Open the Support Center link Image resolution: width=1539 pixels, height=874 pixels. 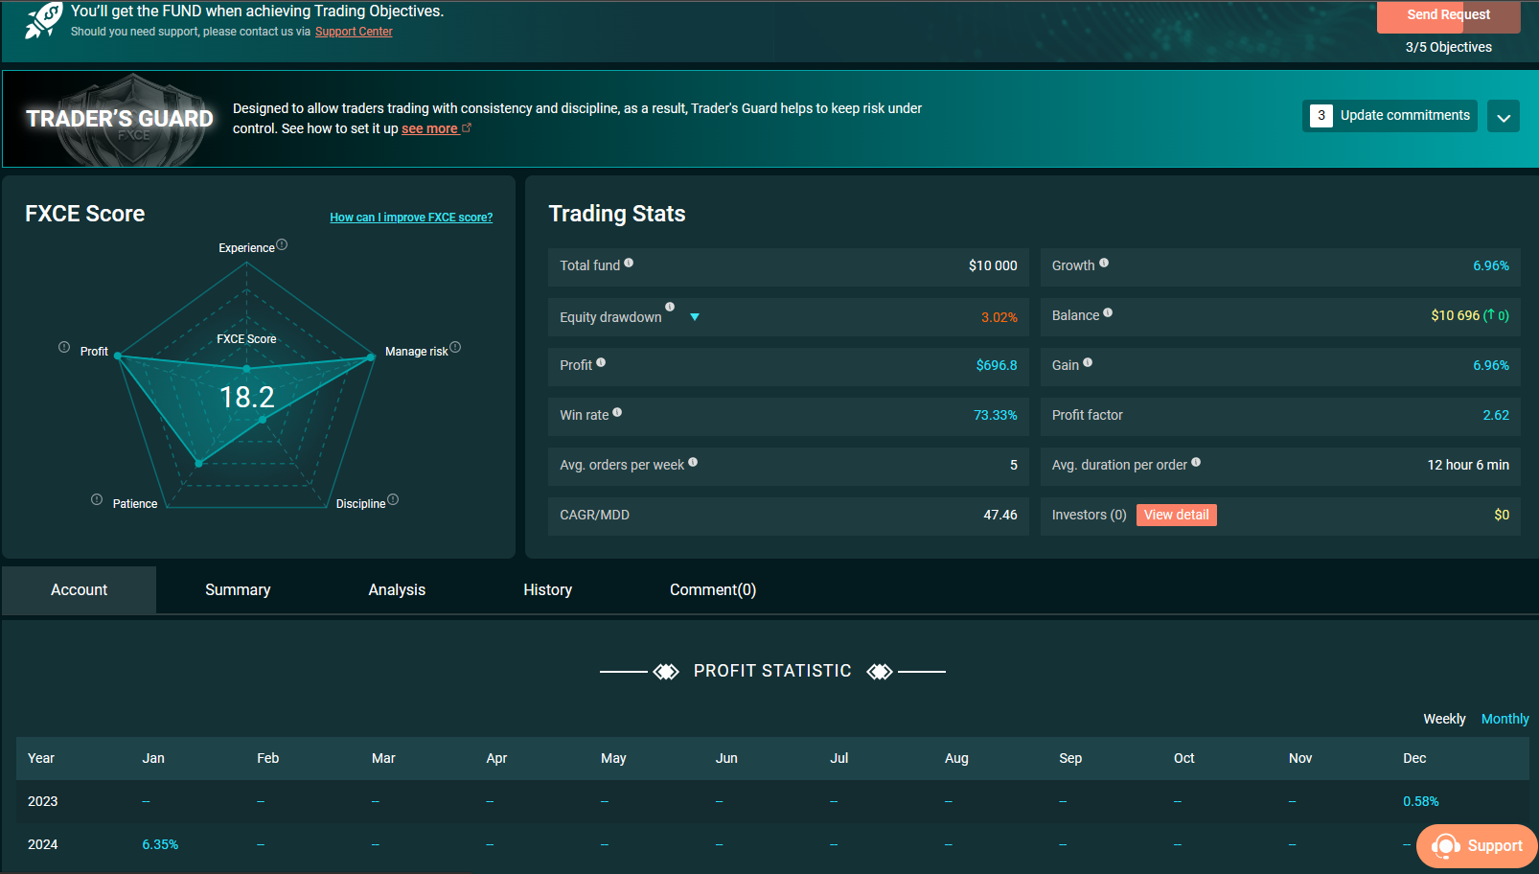click(354, 32)
